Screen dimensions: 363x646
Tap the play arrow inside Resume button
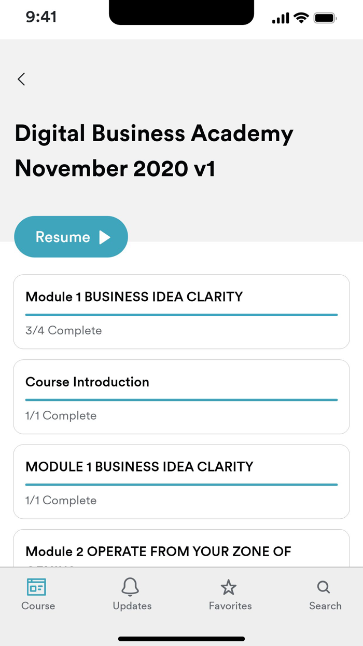tap(105, 236)
